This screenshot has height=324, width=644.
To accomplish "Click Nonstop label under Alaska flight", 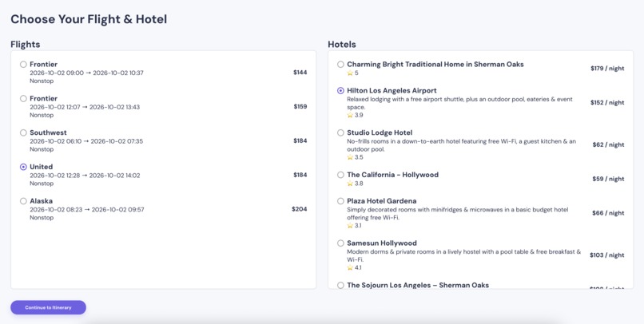I will pos(42,218).
